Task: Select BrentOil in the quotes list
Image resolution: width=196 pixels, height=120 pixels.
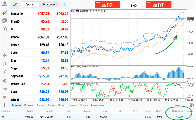Action: [x=39, y=21]
